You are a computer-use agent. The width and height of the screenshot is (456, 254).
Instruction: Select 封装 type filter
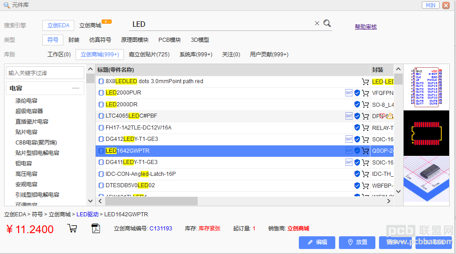(74, 40)
